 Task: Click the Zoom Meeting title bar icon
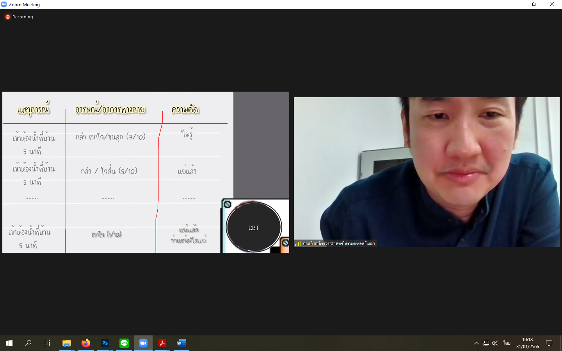[x=4, y=4]
